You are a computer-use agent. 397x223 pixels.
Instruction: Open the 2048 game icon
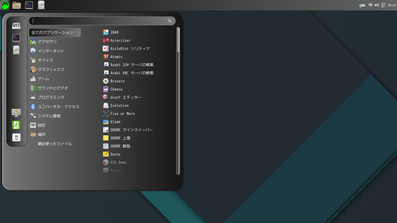coord(106,32)
